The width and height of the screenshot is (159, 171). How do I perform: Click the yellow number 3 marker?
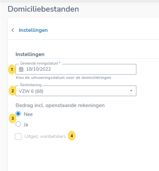12,118
